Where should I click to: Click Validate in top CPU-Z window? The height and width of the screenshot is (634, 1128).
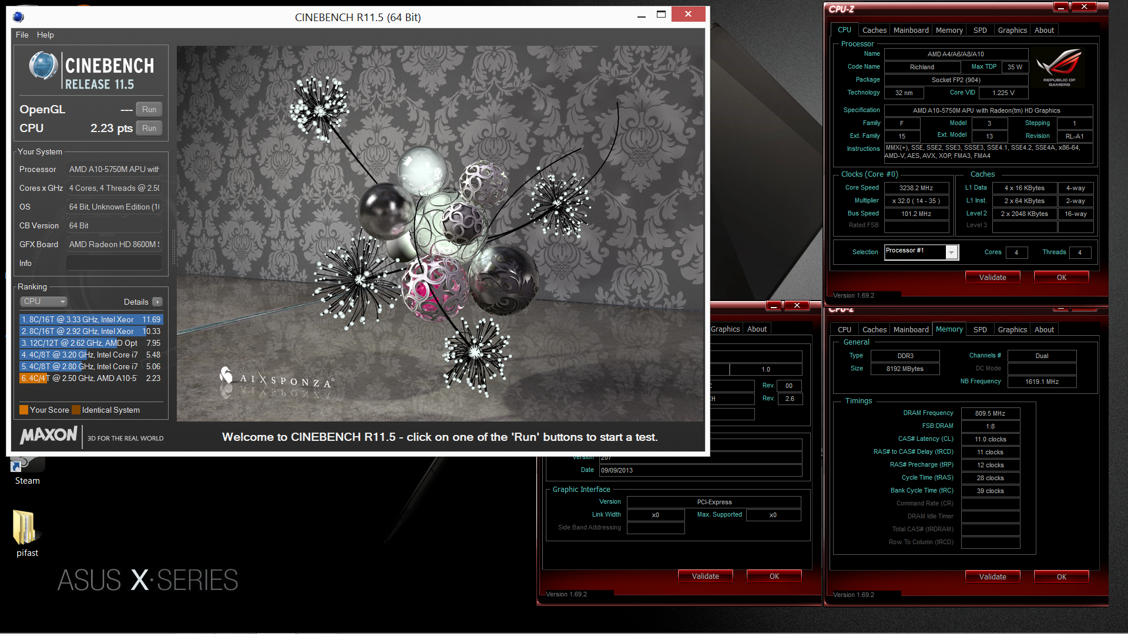(x=992, y=277)
